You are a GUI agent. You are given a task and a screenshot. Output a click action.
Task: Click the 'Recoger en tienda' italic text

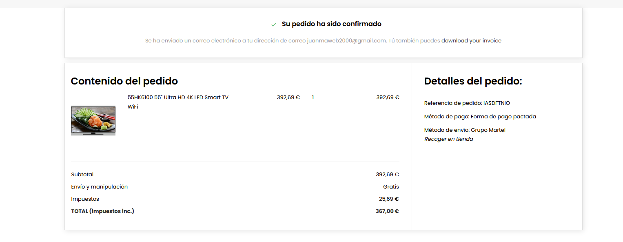click(449, 139)
